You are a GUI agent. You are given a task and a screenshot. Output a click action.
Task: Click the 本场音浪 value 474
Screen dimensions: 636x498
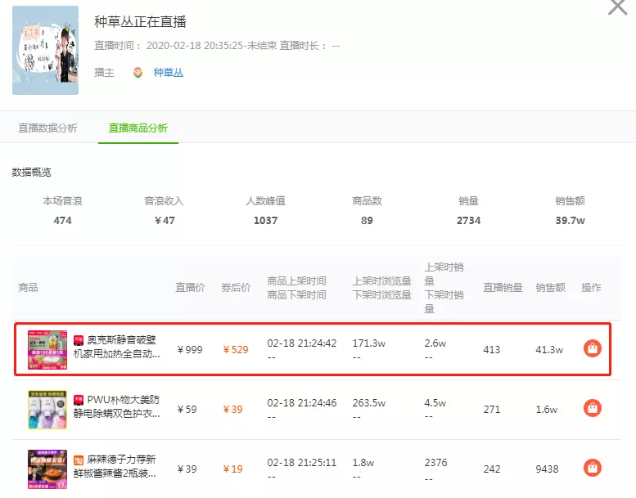[62, 221]
